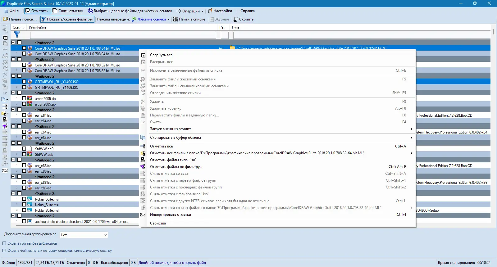The width and height of the screenshot is (497, 267).
Task: Click Выбрать целевые файлы для жёстких ссылок
Action: pos(130,11)
